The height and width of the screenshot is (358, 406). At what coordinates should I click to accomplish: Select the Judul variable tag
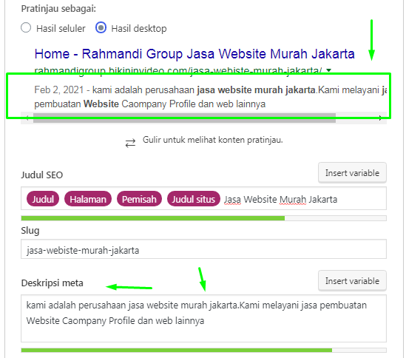[43, 199]
